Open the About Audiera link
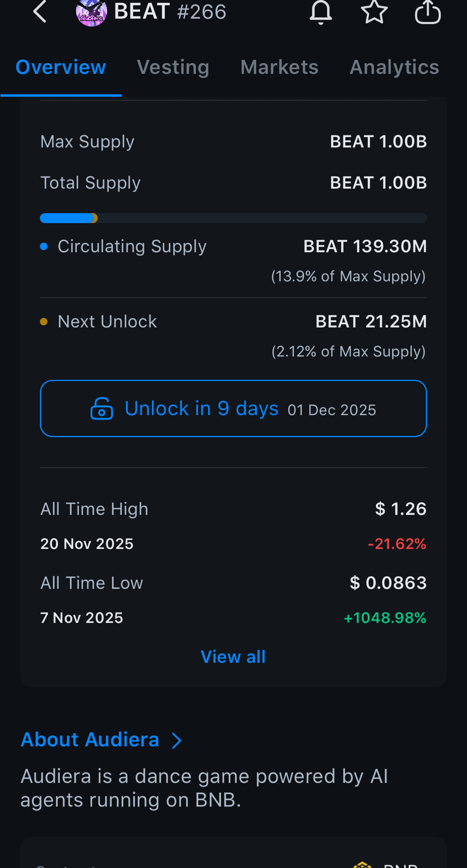 click(x=90, y=740)
